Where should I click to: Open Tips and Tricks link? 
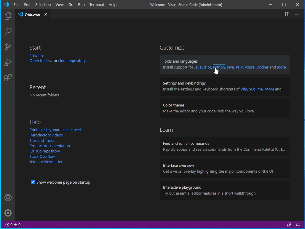click(42, 140)
